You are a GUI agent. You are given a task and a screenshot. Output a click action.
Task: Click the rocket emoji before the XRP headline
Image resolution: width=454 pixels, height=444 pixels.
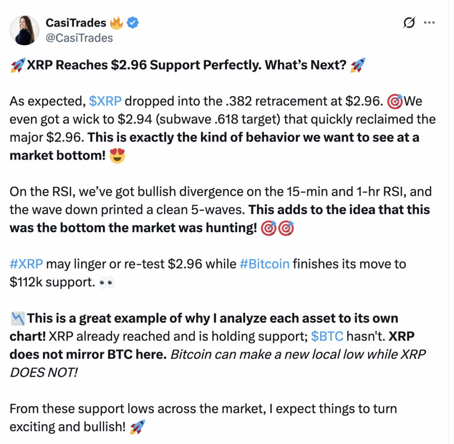(x=18, y=65)
